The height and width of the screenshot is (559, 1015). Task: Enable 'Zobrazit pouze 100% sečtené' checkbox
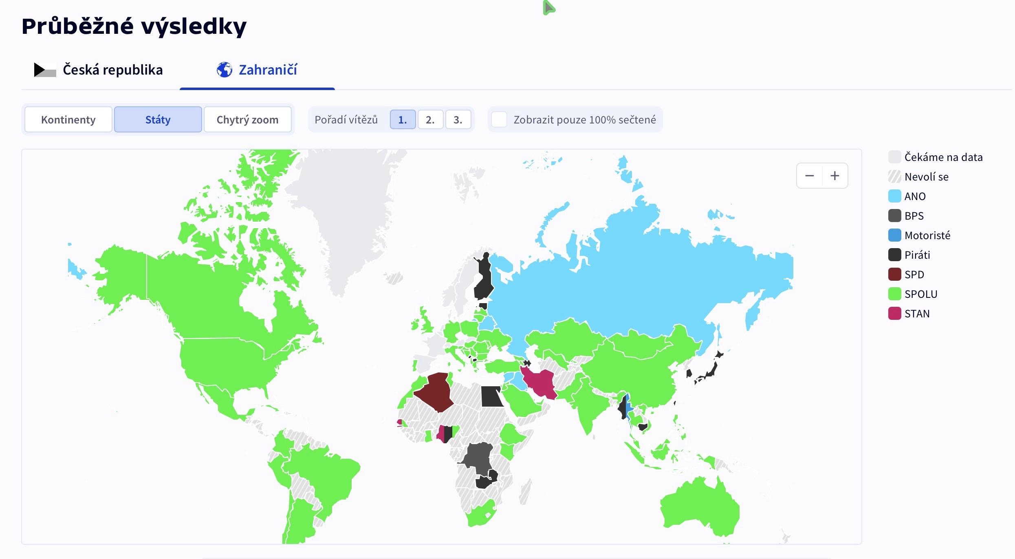[499, 120]
